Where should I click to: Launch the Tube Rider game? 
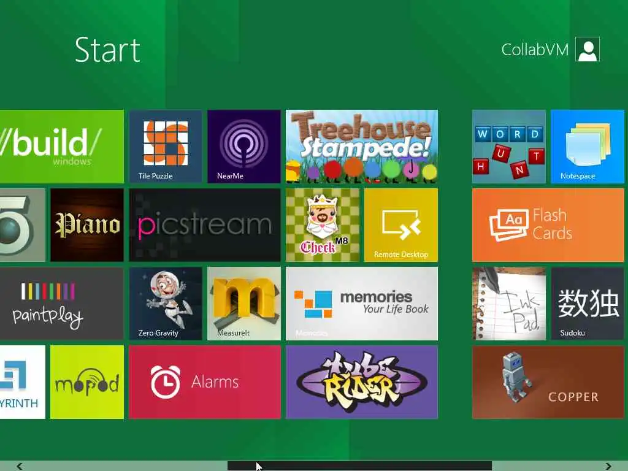tap(362, 382)
